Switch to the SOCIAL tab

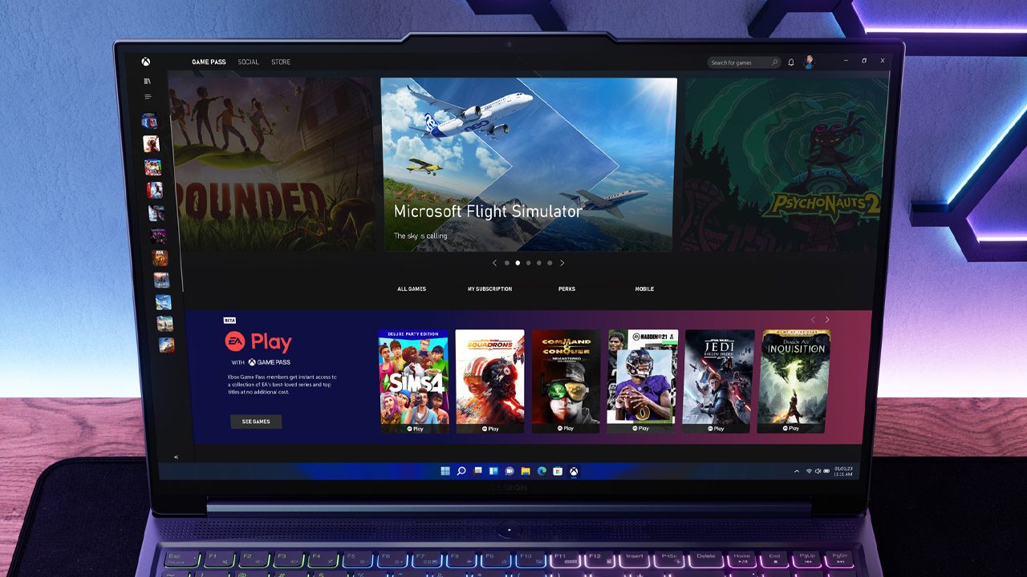pyautogui.click(x=248, y=63)
